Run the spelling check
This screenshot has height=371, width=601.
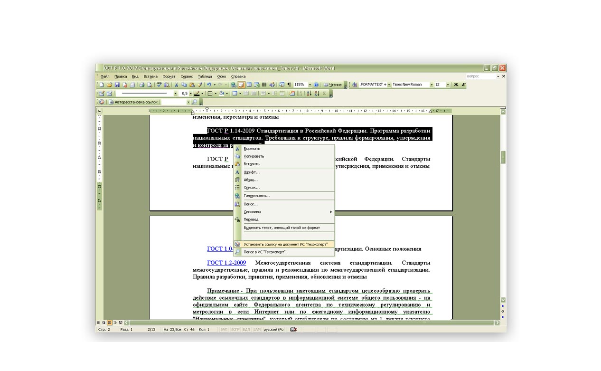click(159, 85)
